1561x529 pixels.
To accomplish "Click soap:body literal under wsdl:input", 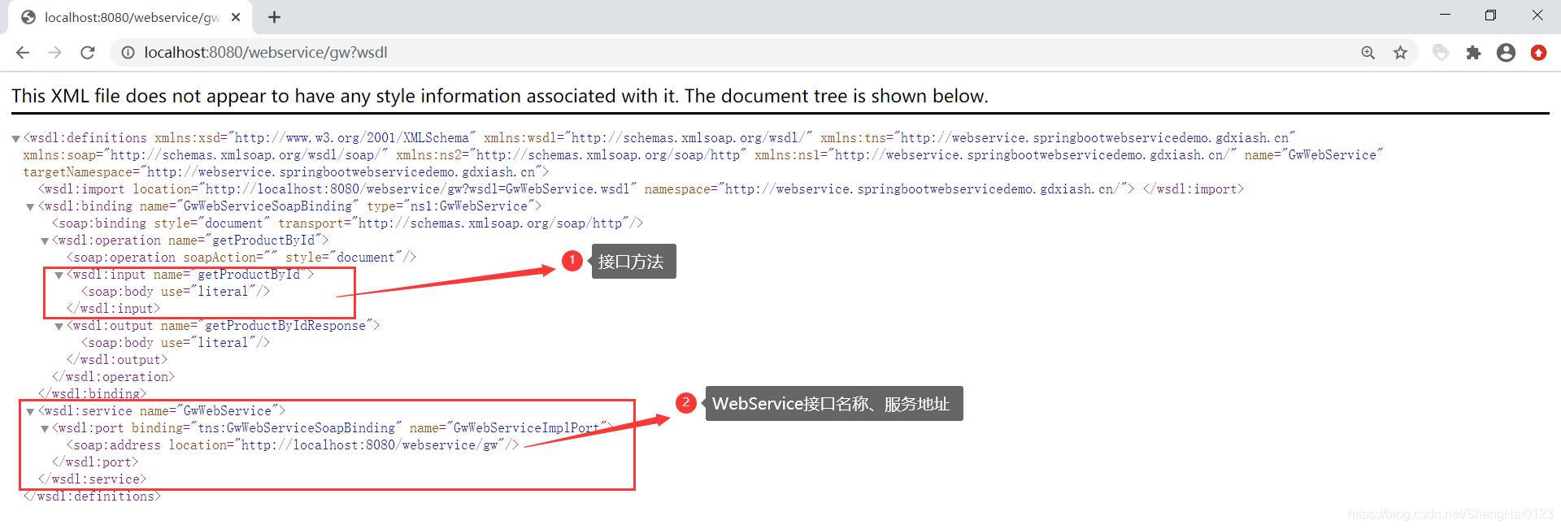I will (x=175, y=292).
